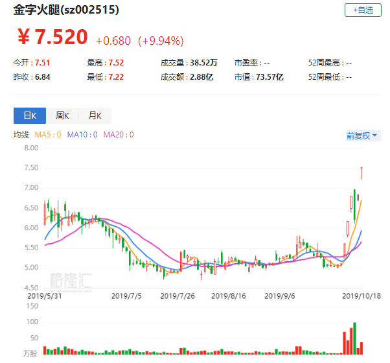Screen dimensions: 390x363
Task: Click date label 2019/7/5 on axis
Action: tap(126, 296)
